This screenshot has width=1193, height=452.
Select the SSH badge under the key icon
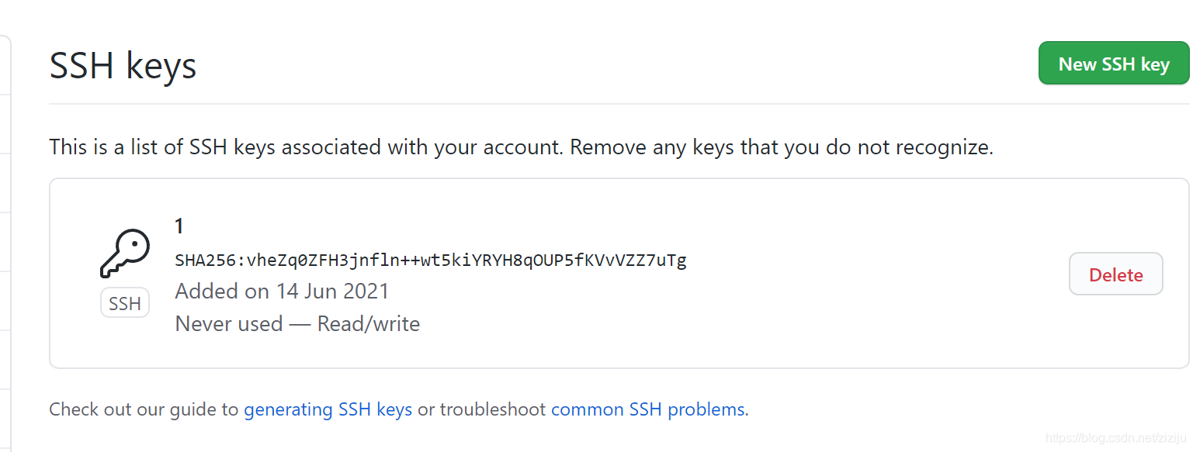coord(125,302)
